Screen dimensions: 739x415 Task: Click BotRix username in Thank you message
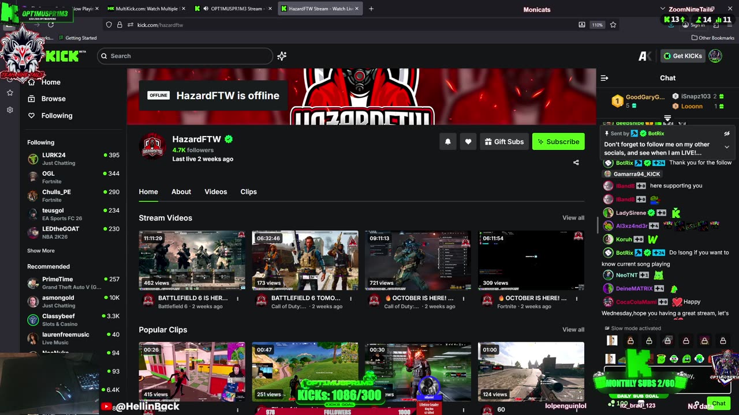[625, 163]
